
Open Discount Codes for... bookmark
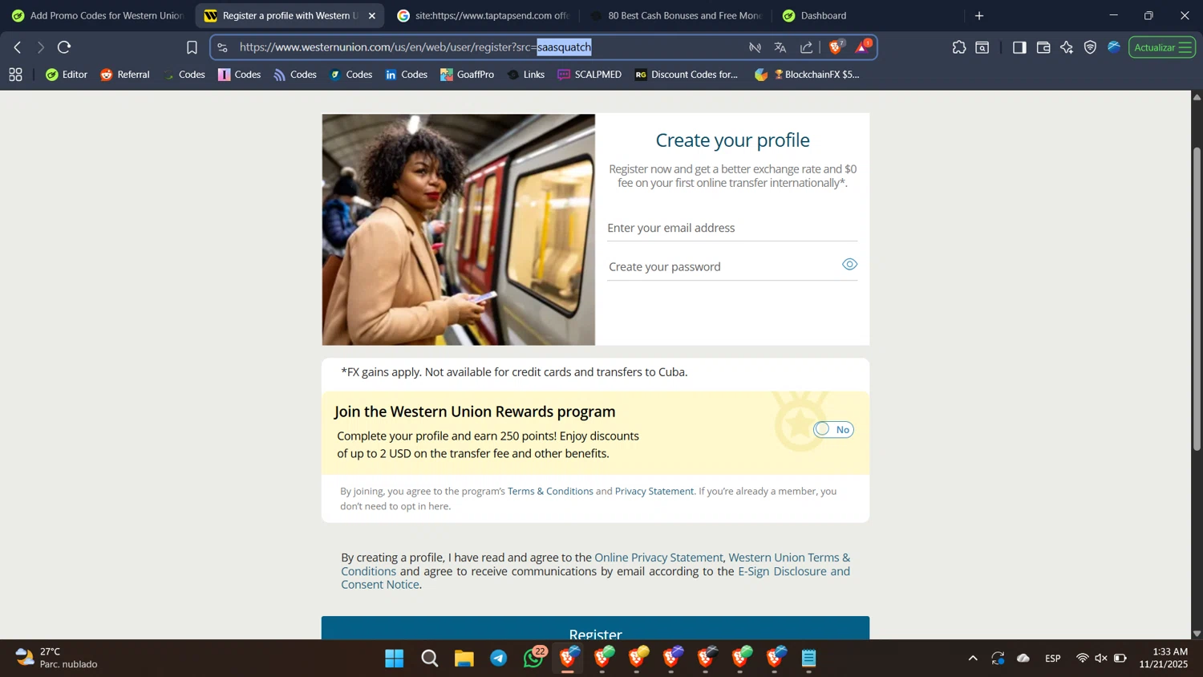[686, 75]
